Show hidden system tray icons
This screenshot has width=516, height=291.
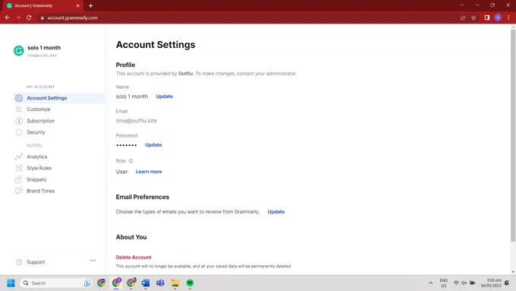pos(430,283)
